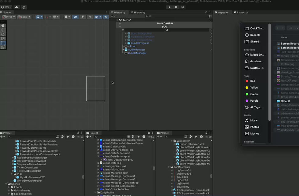Open the Pivot dropdown
The width and height of the screenshot is (299, 196).
coord(9,17)
